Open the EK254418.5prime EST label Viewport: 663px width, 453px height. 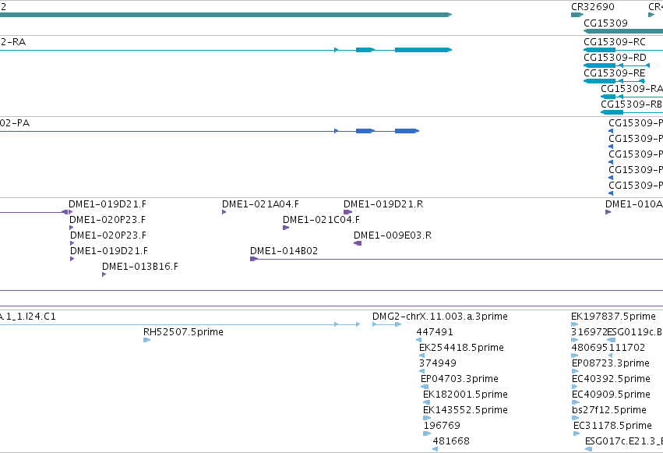coord(461,348)
